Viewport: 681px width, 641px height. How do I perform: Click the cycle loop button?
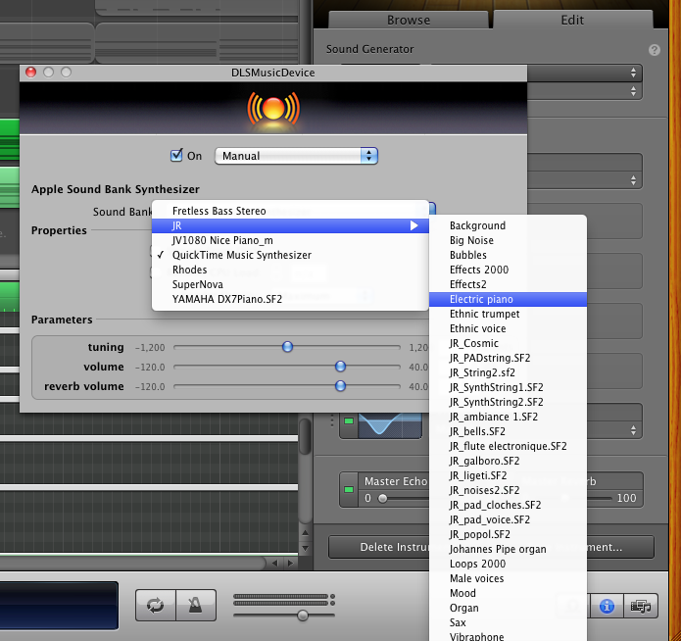coord(156,605)
